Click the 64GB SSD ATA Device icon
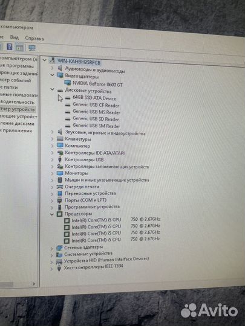Screen dimensions: 245x326 (68, 98)
